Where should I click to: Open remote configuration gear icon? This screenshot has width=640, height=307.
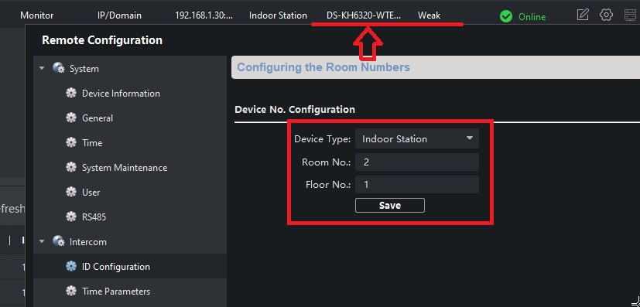[x=606, y=15]
